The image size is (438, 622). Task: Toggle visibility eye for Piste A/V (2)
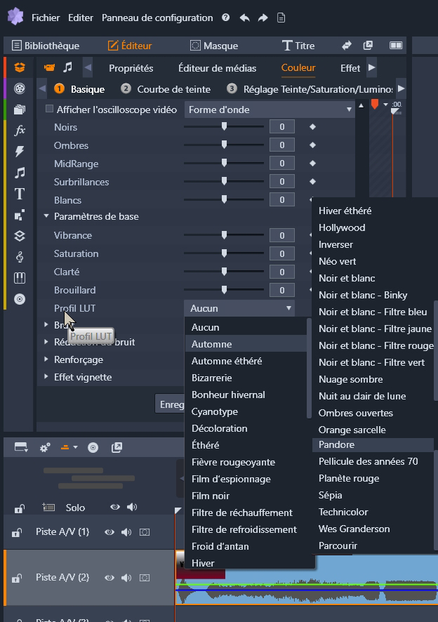[x=109, y=578]
